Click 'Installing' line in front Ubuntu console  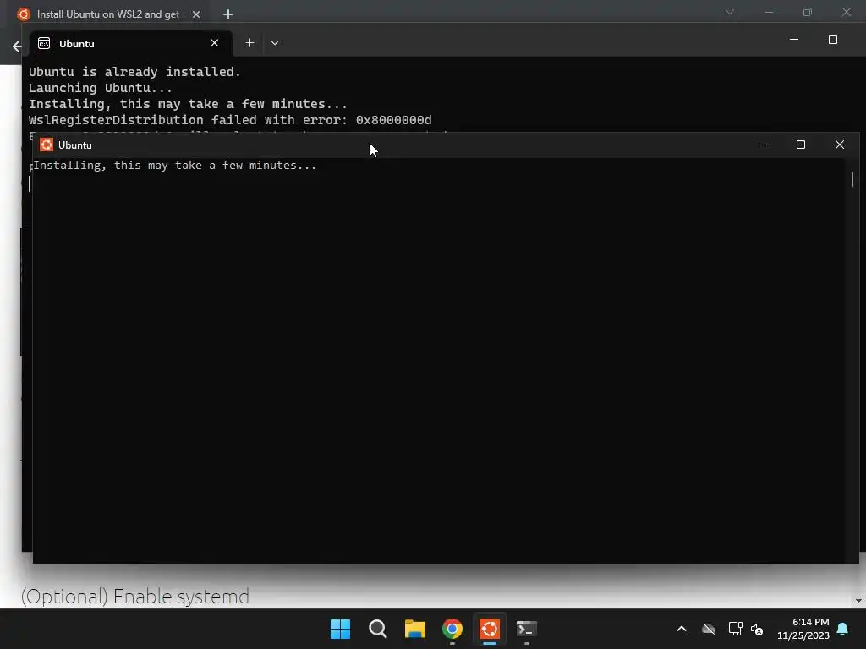175,166
